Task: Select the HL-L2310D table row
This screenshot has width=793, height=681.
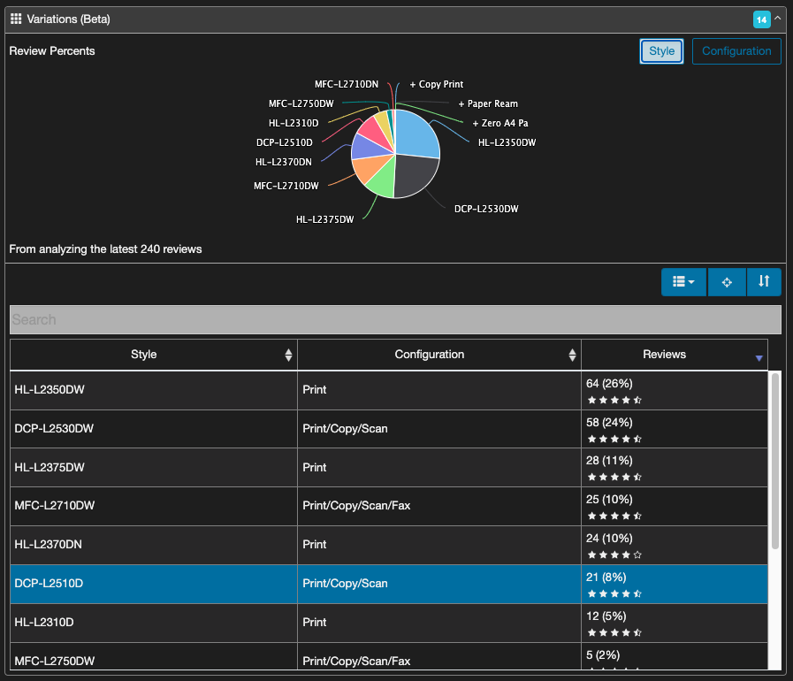Action: (389, 624)
